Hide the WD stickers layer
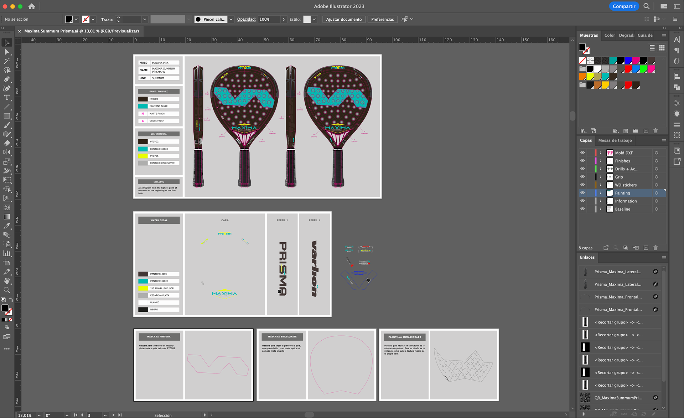Viewport: 684px width, 418px height. (x=582, y=185)
